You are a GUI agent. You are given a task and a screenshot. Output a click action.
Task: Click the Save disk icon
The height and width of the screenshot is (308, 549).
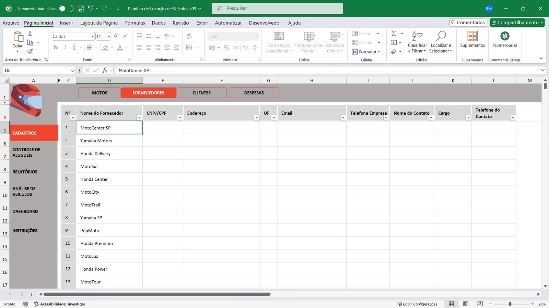(x=81, y=9)
